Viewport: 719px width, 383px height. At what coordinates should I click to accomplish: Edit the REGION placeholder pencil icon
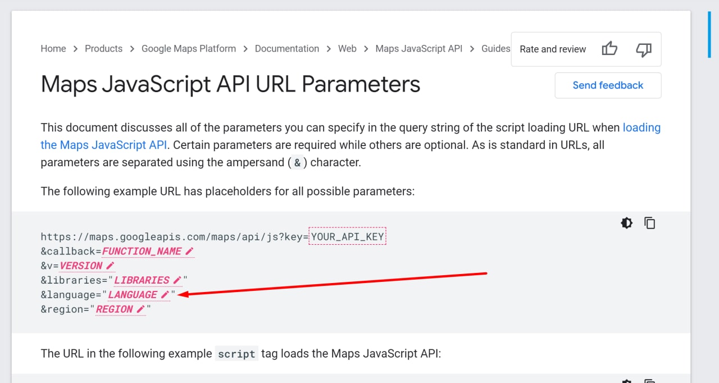click(140, 309)
